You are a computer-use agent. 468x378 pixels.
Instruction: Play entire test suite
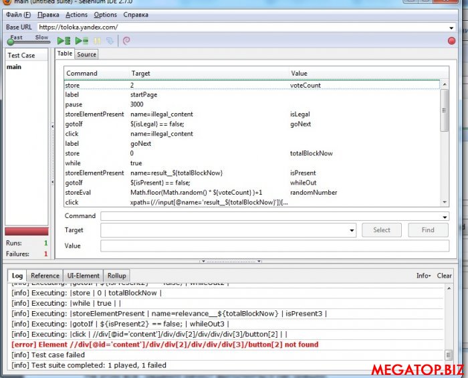tap(64, 41)
